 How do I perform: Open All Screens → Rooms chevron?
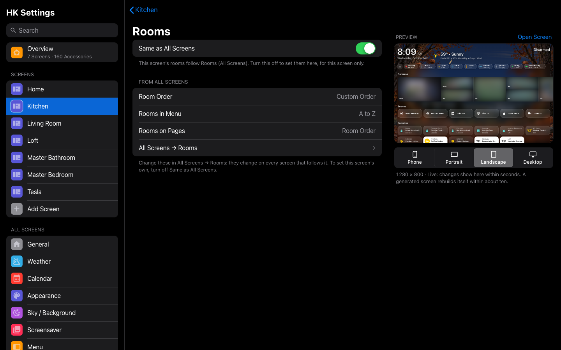coord(374,148)
